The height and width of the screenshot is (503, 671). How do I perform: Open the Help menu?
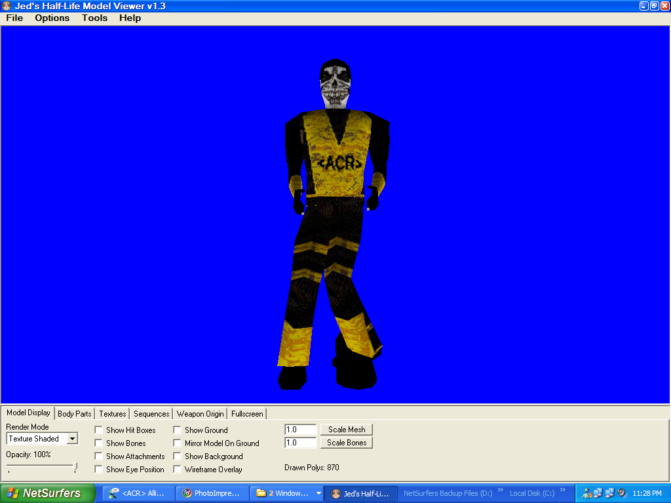pos(130,18)
